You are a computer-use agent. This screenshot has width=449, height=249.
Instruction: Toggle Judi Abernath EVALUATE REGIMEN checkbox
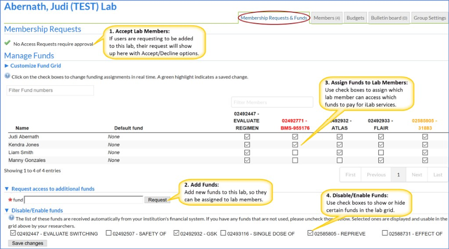coord(247,137)
